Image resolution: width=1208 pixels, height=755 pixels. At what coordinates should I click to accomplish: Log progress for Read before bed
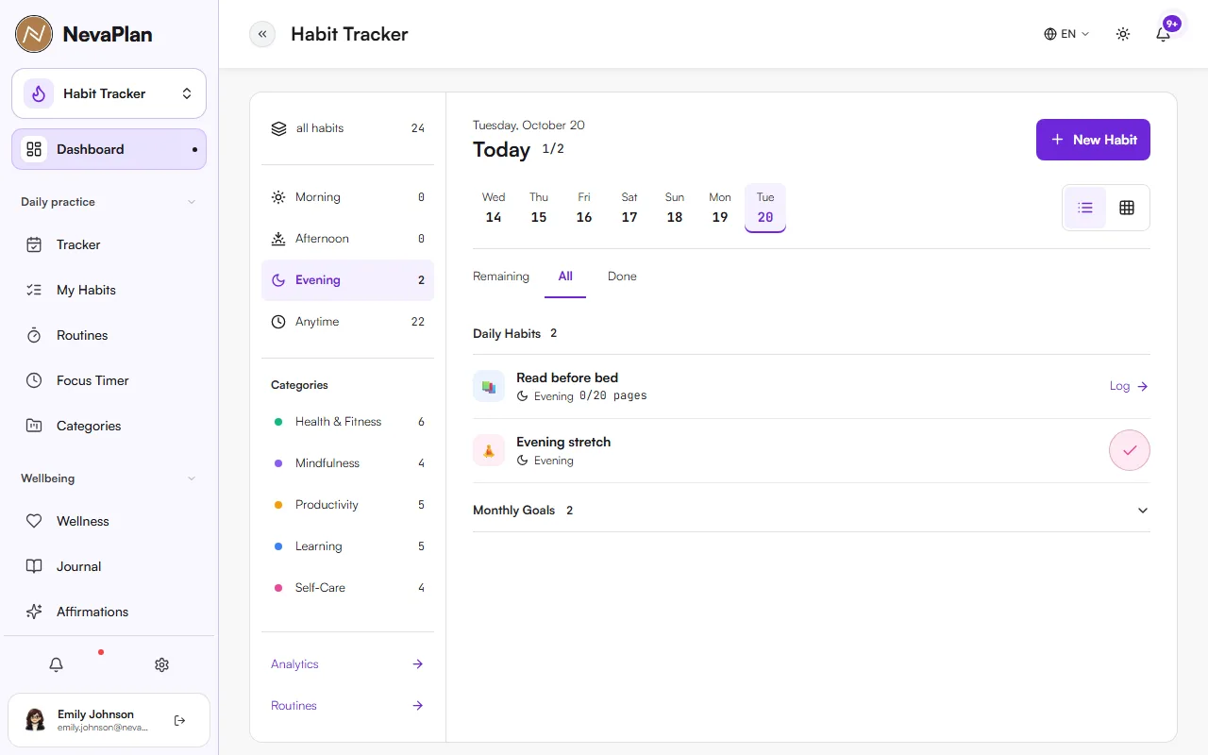[1129, 386]
